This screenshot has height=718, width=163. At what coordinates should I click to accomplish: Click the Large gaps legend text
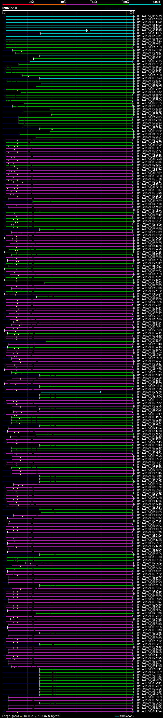pyautogui.click(x=31, y=716)
